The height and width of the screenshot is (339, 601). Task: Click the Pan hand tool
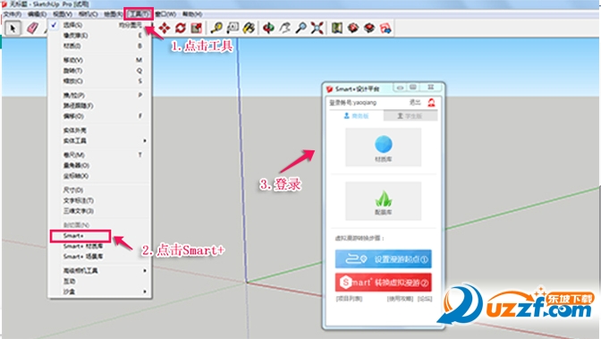[x=285, y=28]
